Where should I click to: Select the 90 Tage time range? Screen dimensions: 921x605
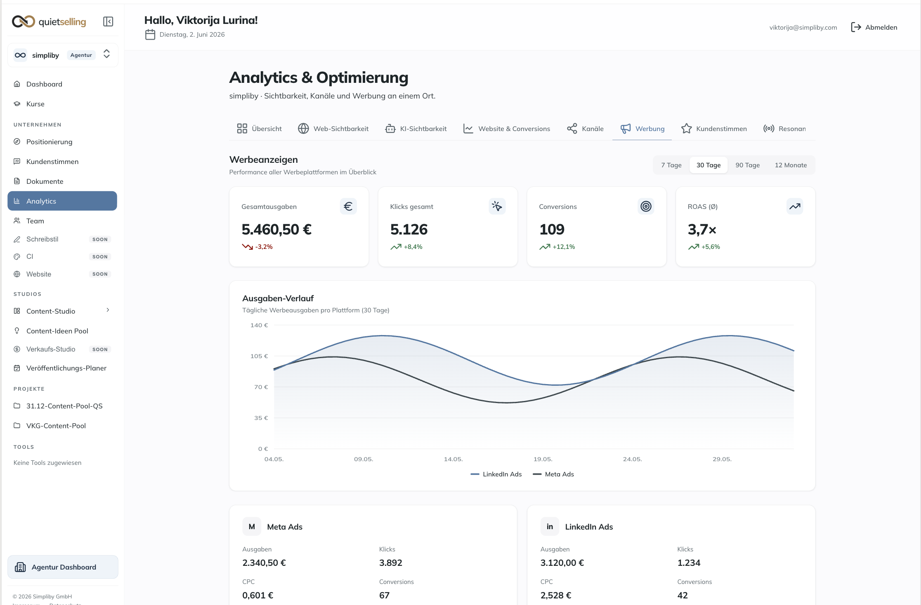748,165
